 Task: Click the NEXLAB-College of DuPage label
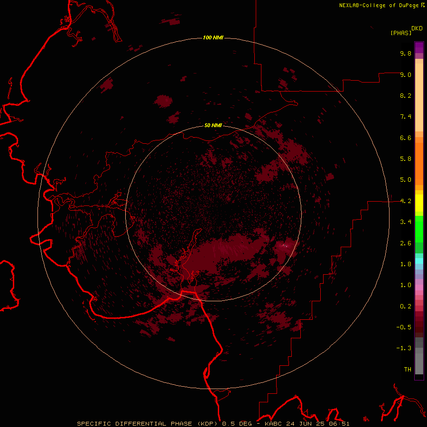pyautogui.click(x=379, y=5)
